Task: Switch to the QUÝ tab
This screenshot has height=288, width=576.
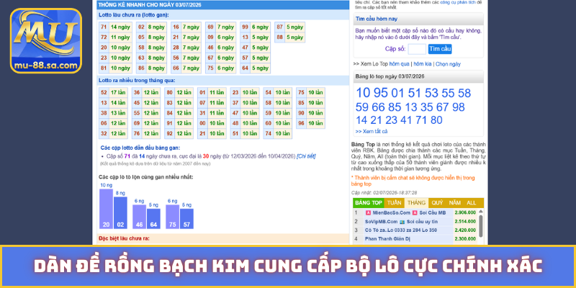Action: coord(437,203)
